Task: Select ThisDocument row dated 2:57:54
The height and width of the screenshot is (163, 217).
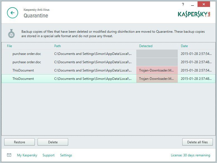Action: tap(108, 70)
